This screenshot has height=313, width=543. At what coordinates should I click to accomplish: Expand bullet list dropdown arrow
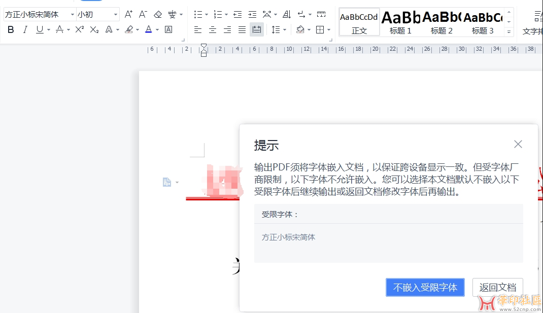[207, 15]
